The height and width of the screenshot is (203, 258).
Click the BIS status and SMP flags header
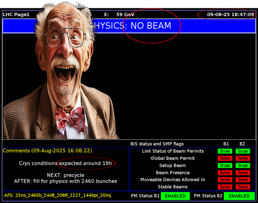157,144
